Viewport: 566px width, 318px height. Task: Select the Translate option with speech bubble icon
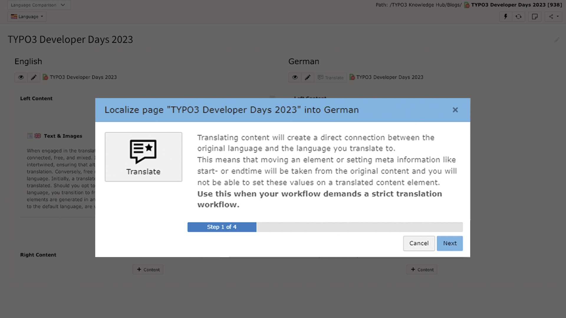click(143, 157)
